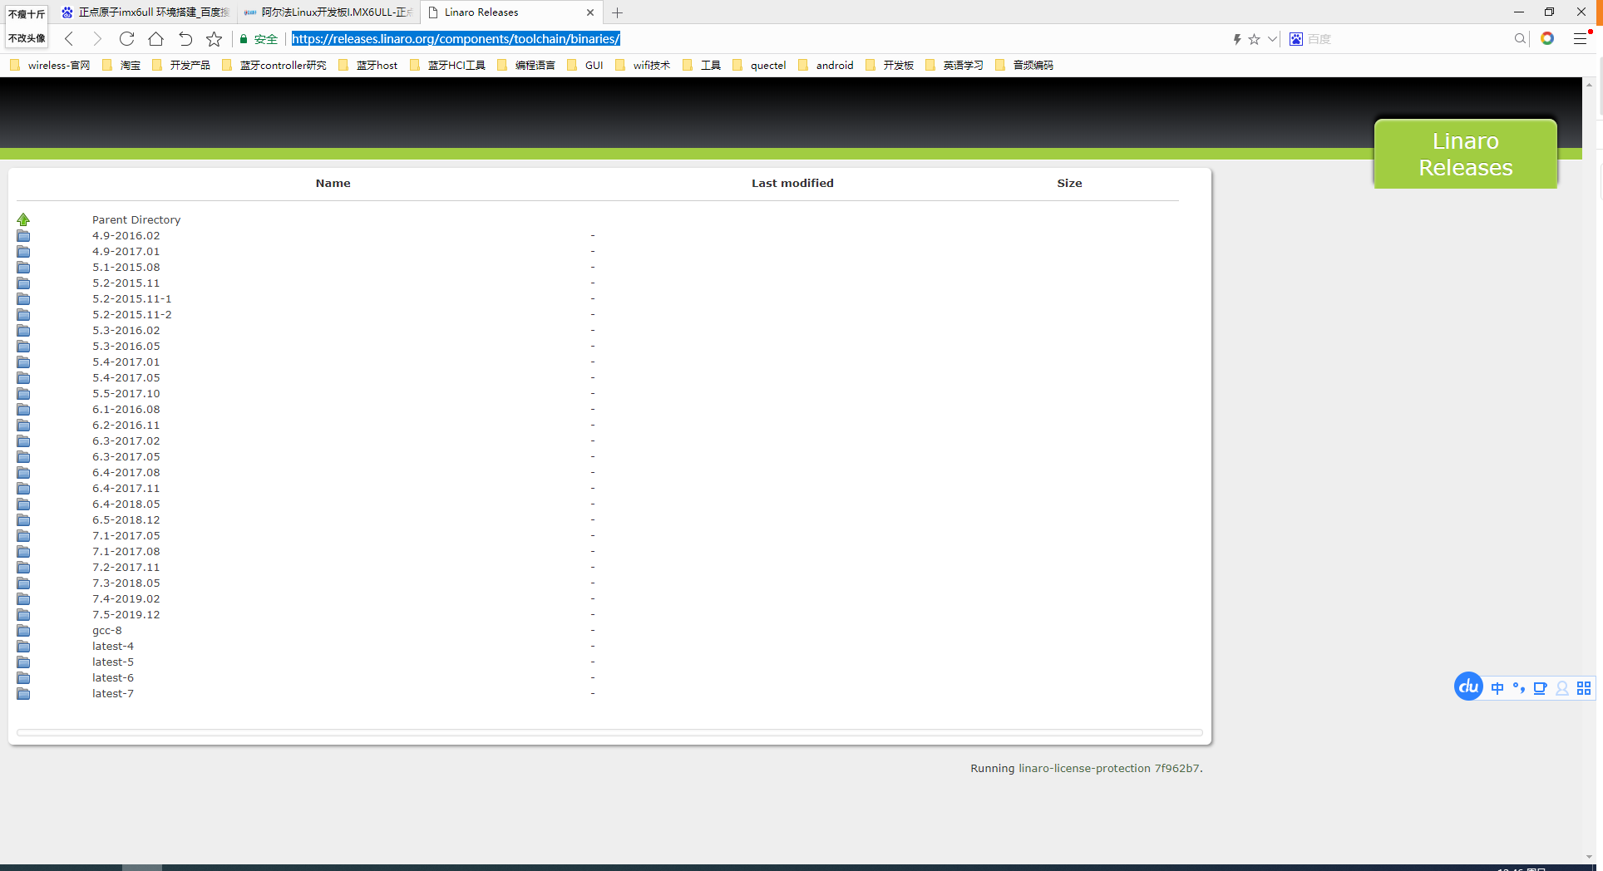Viewport: 1603px width, 871px height.
Task: Click the Parent Directory up arrow icon
Action: 23,219
